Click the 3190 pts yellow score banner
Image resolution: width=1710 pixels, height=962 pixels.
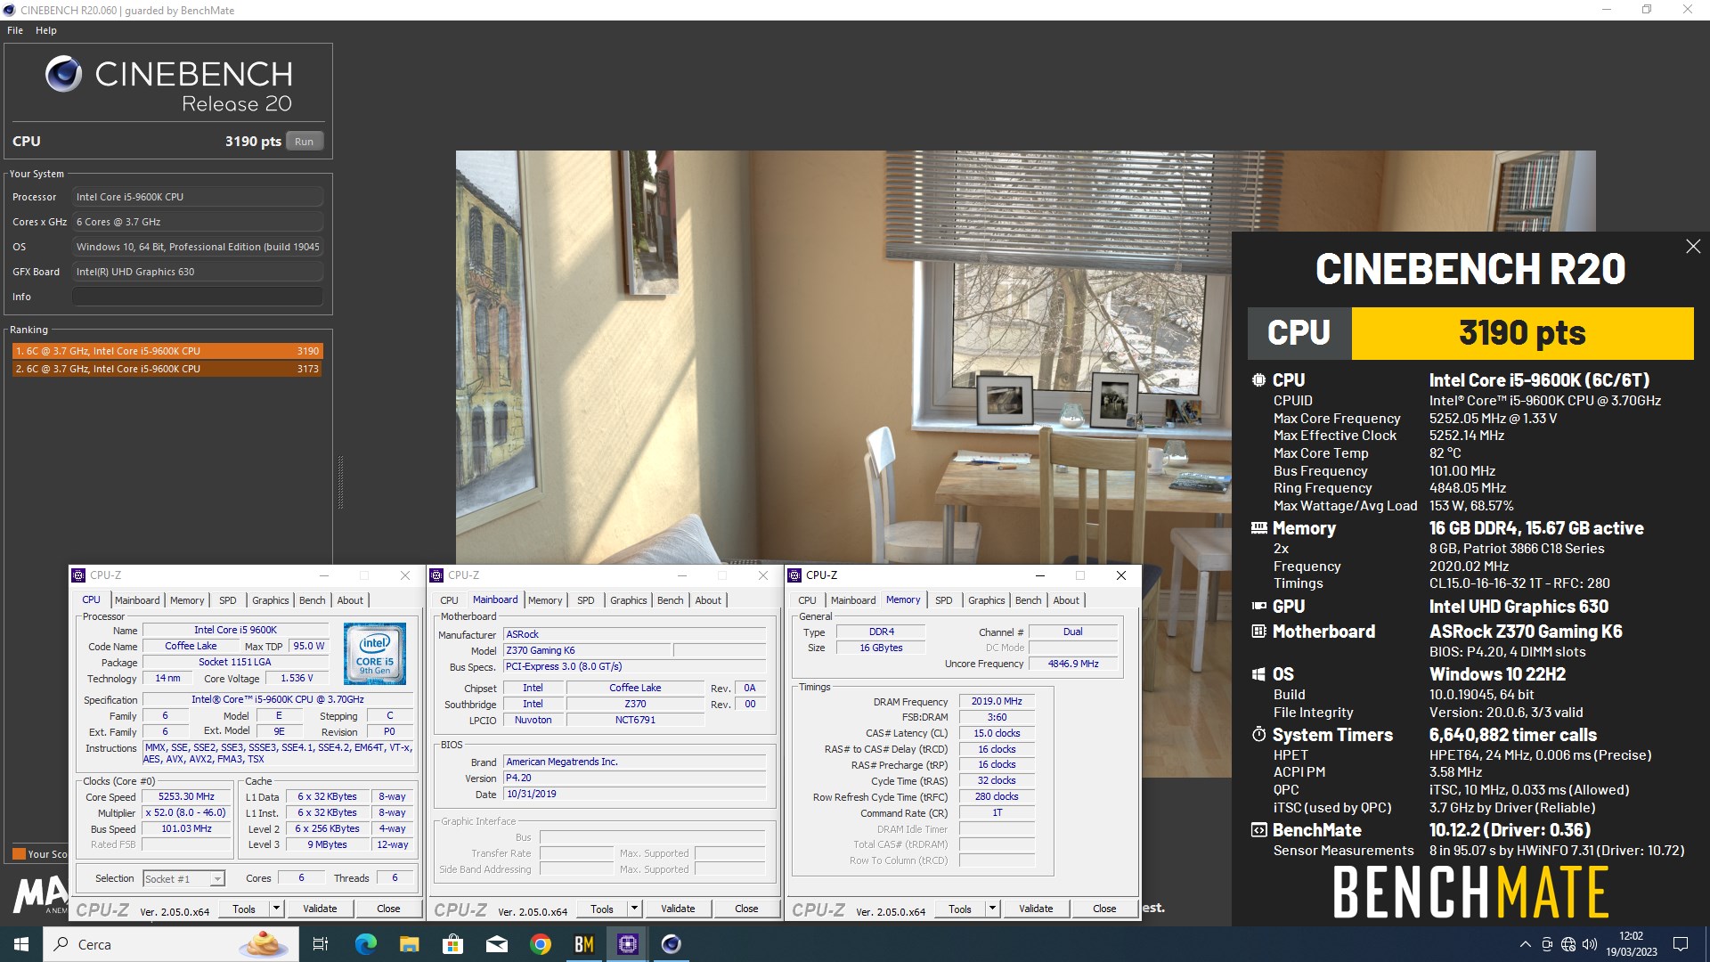(1522, 333)
